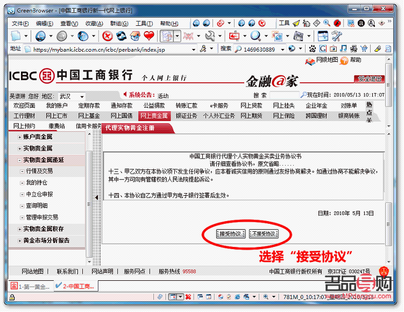Open the 群组(G) menu
Viewport: 404px width, 312px height.
click(x=119, y=24)
